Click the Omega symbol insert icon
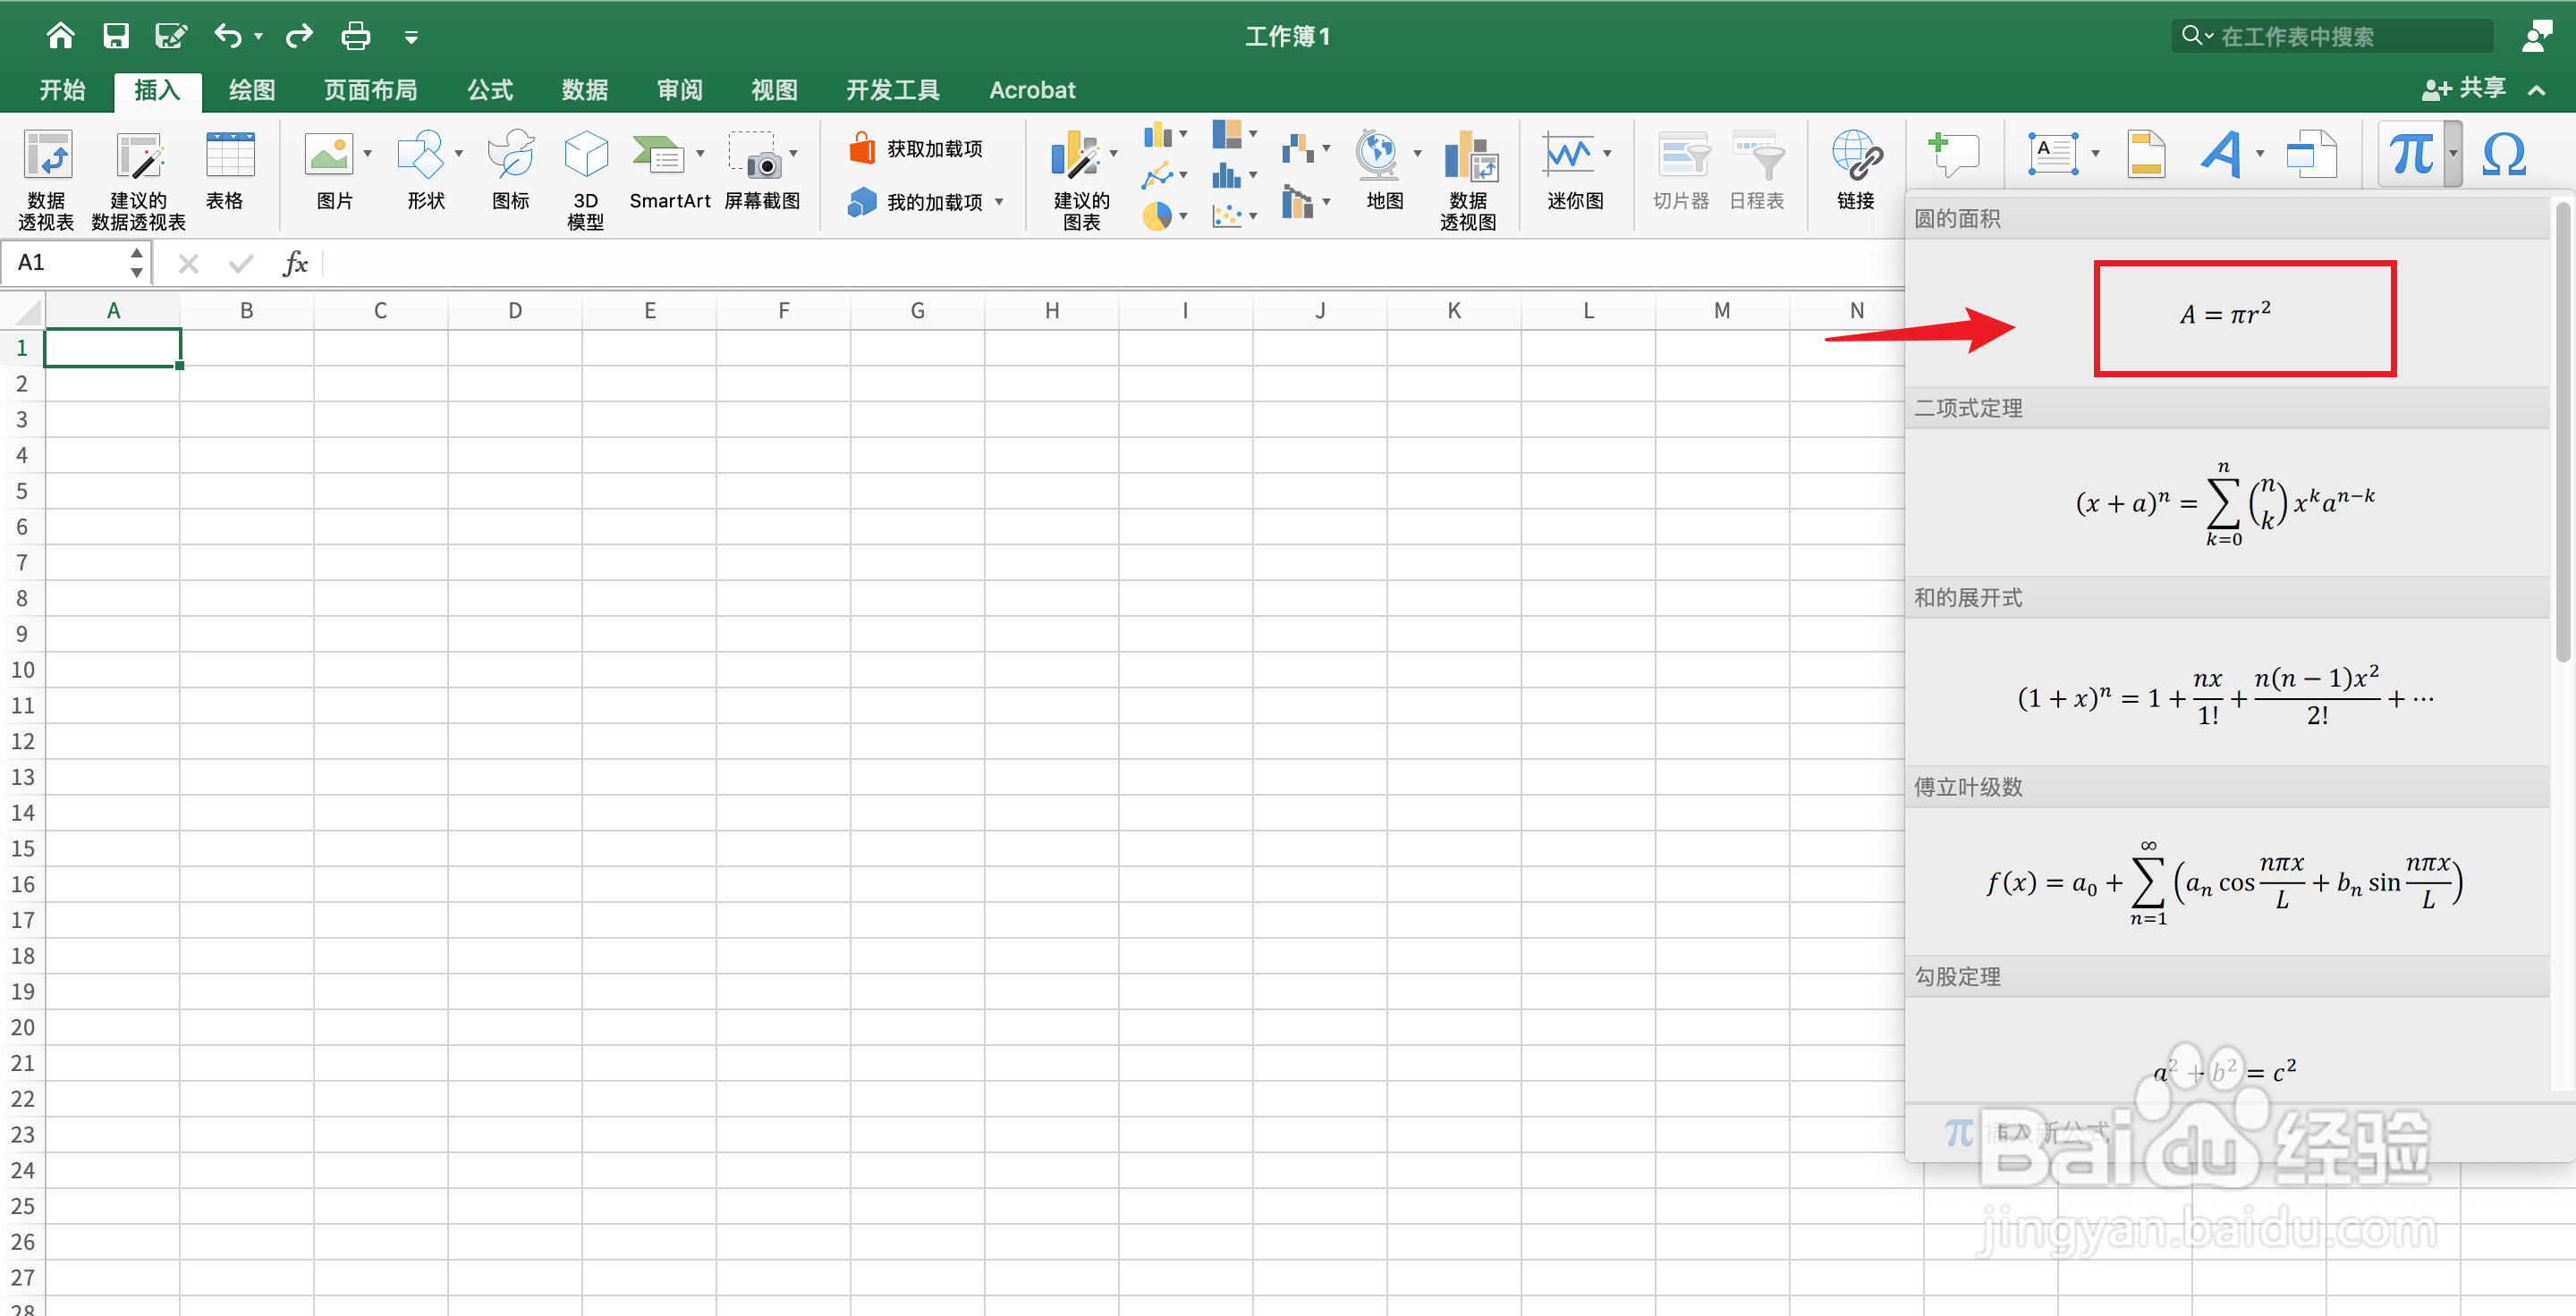The height and width of the screenshot is (1316, 2576). [x=2504, y=155]
